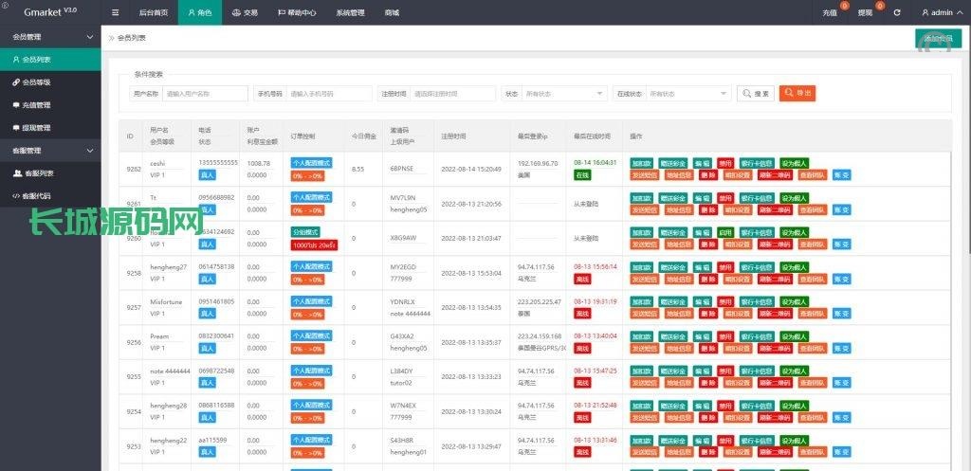Viewport: 971px width, 471px height.
Task: Switch to the 交易 top menu
Action: pyautogui.click(x=245, y=13)
